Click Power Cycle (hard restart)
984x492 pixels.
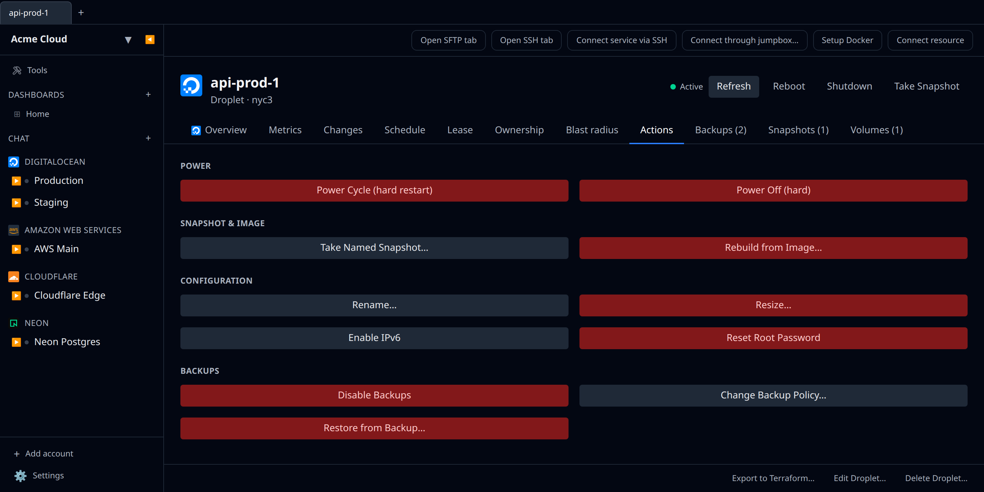coord(374,191)
